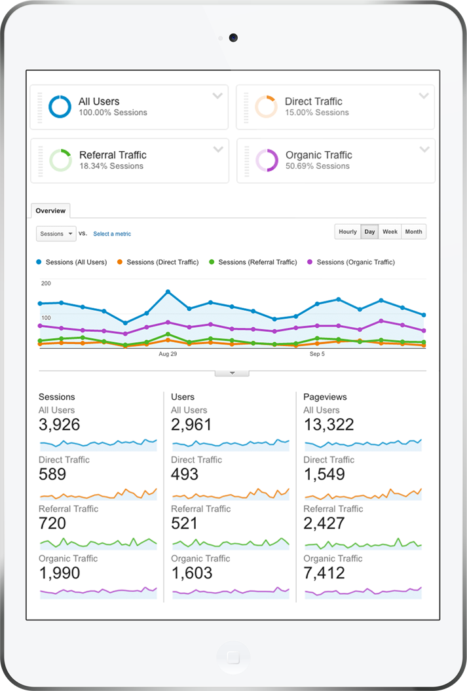Collapse the chart using the bottom arrow handle

(232, 373)
